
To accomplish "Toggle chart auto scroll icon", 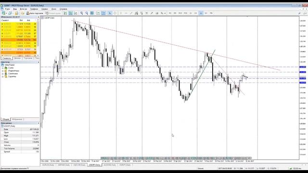I will (98, 13).
